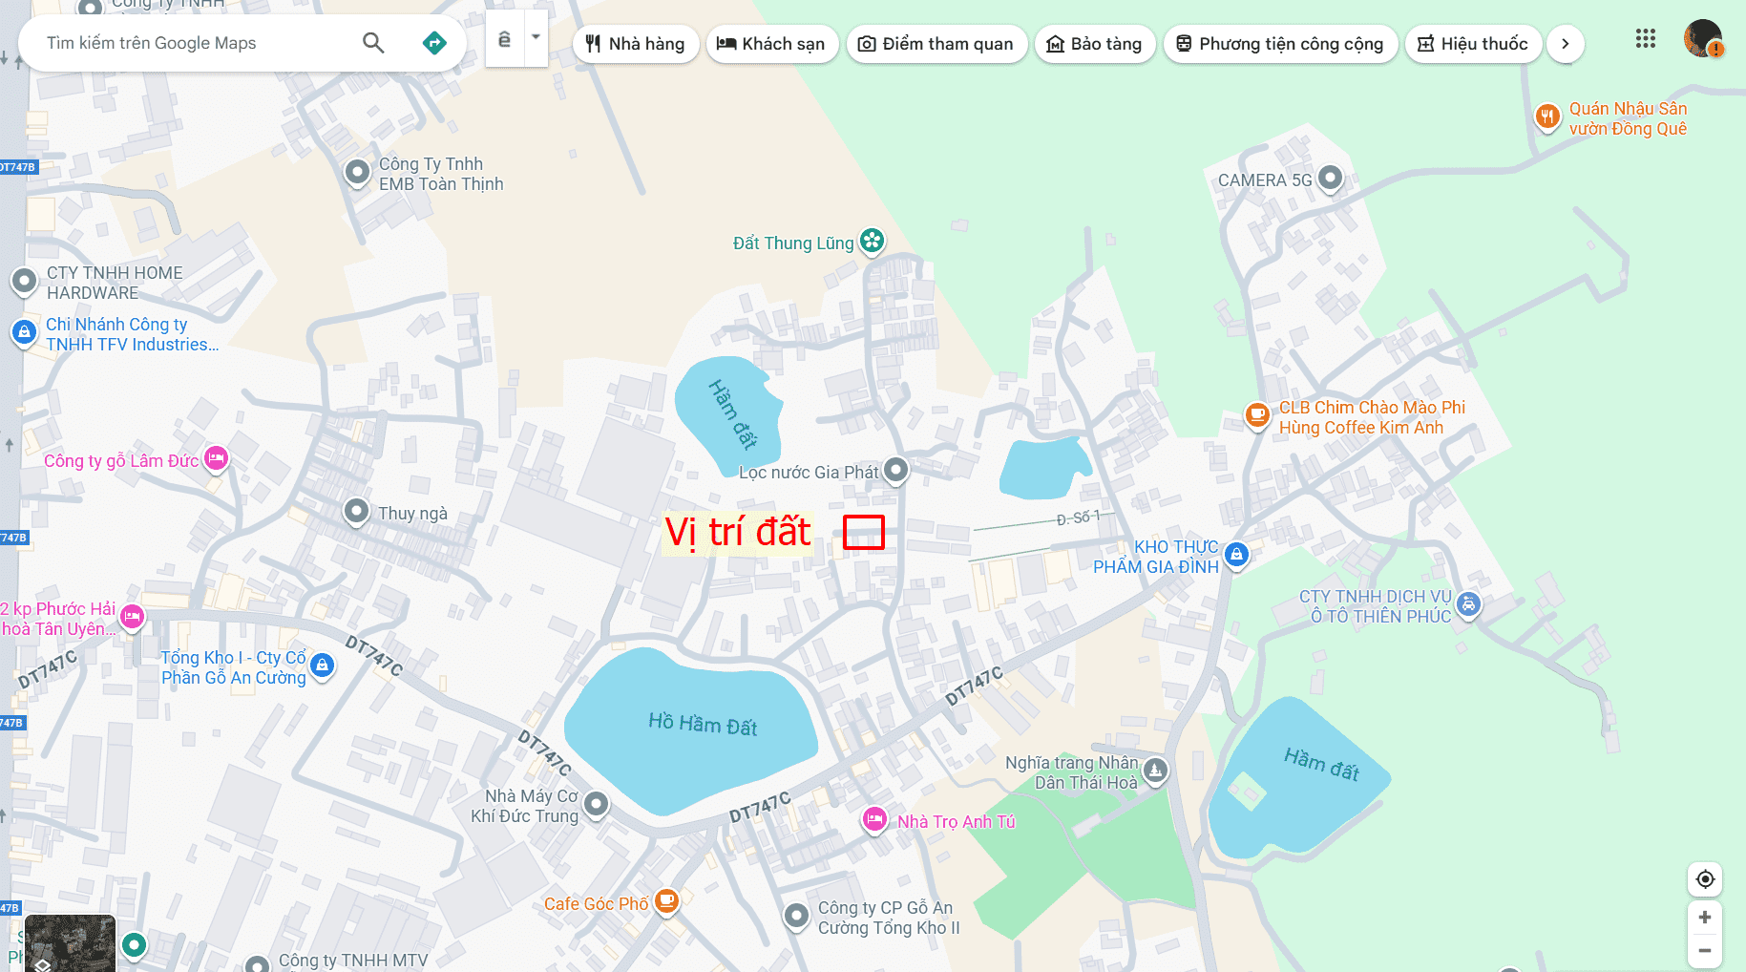Click the search magnifier icon
Screen dimensions: 1746x972
[373, 43]
